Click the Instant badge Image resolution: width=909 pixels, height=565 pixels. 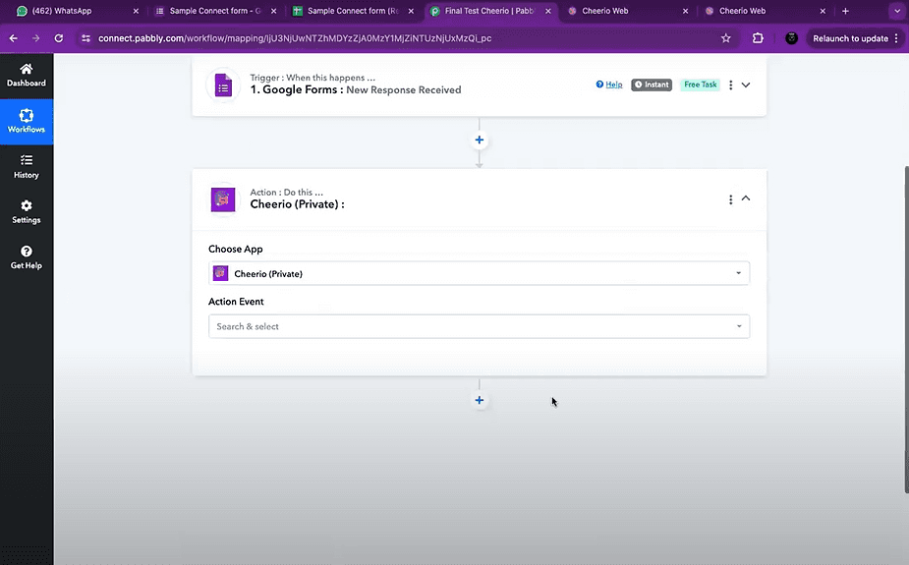pyautogui.click(x=652, y=85)
